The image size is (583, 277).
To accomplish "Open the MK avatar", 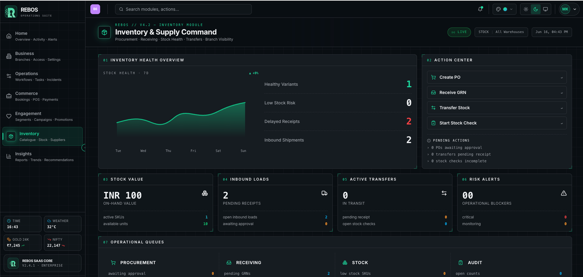I will pyautogui.click(x=565, y=9).
